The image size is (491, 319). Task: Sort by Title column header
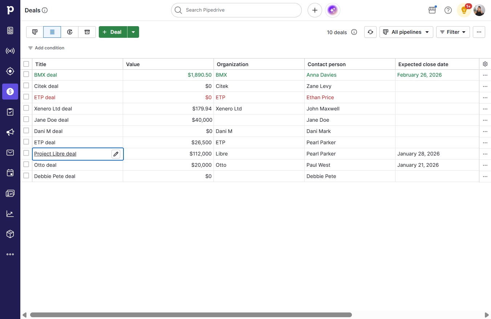77,64
